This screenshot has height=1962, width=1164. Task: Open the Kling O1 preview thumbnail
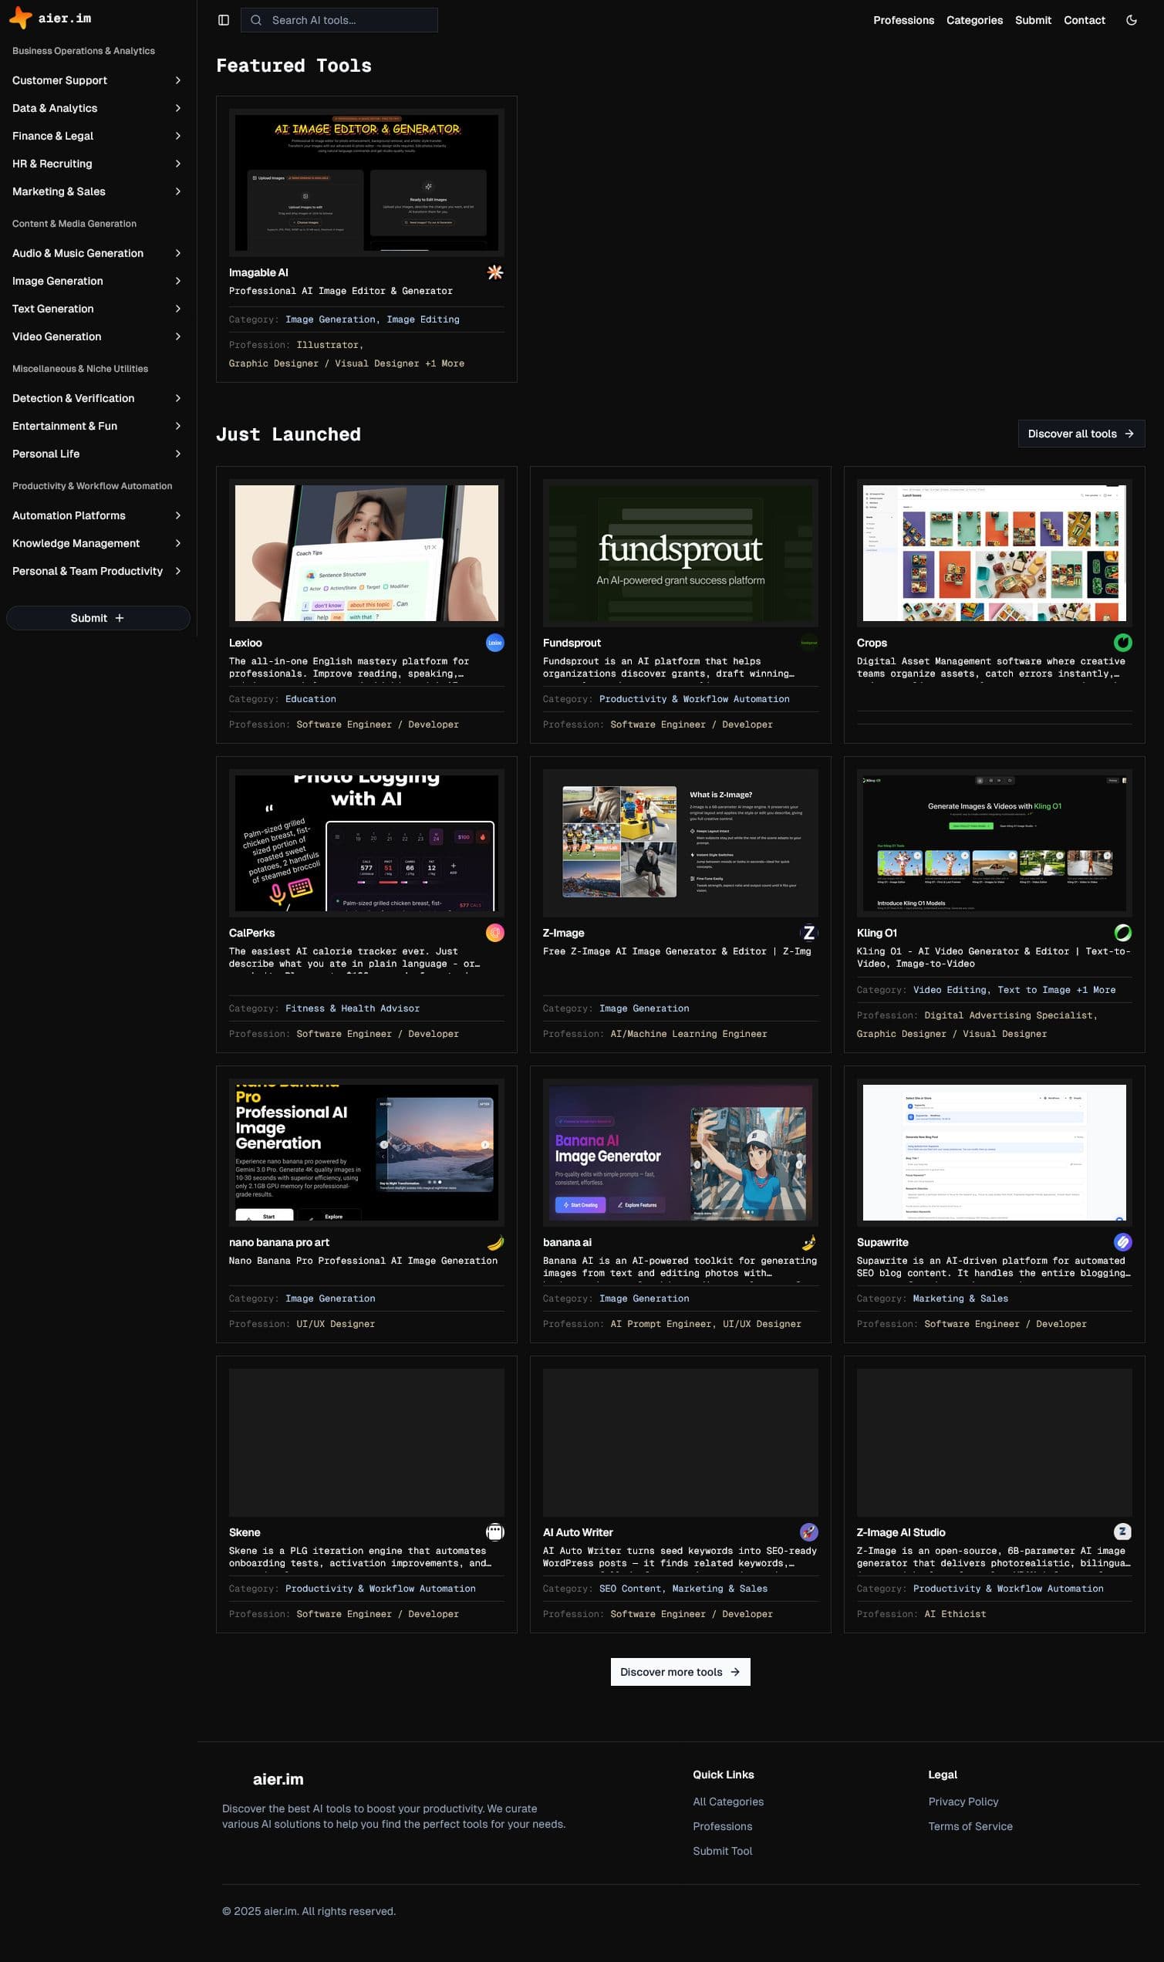[x=994, y=843]
